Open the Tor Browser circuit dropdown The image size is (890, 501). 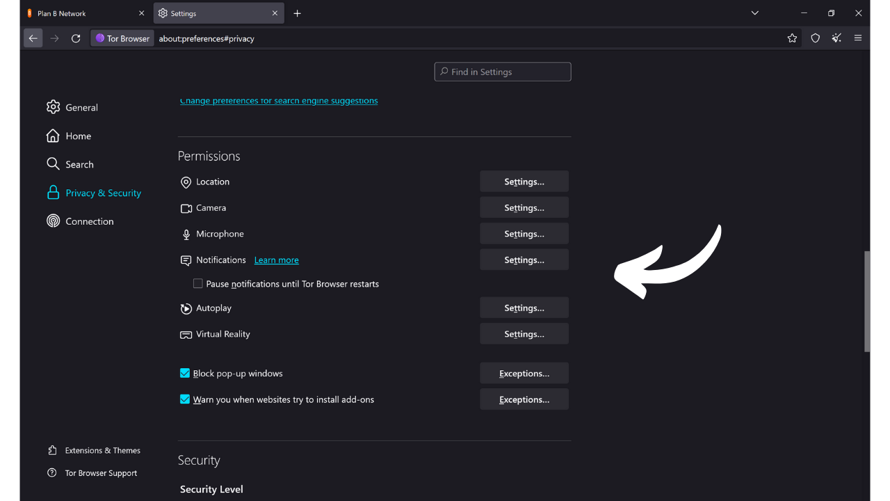(122, 38)
